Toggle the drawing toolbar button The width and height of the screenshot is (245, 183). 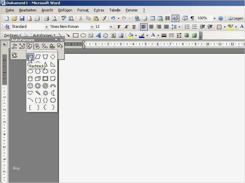(175, 18)
